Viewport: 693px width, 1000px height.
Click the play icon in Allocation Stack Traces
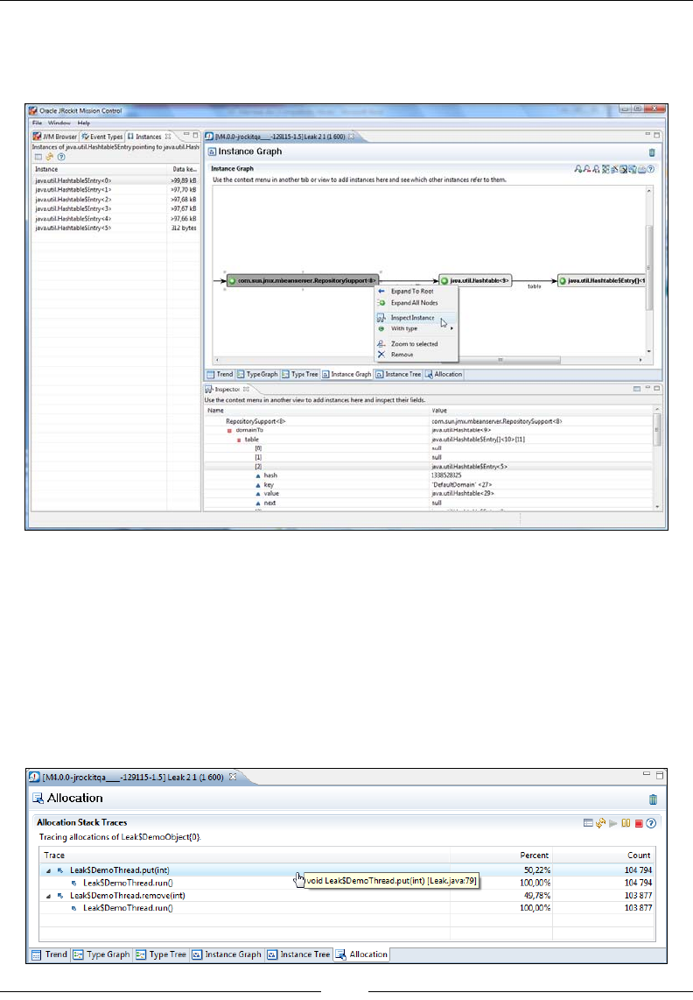click(613, 823)
